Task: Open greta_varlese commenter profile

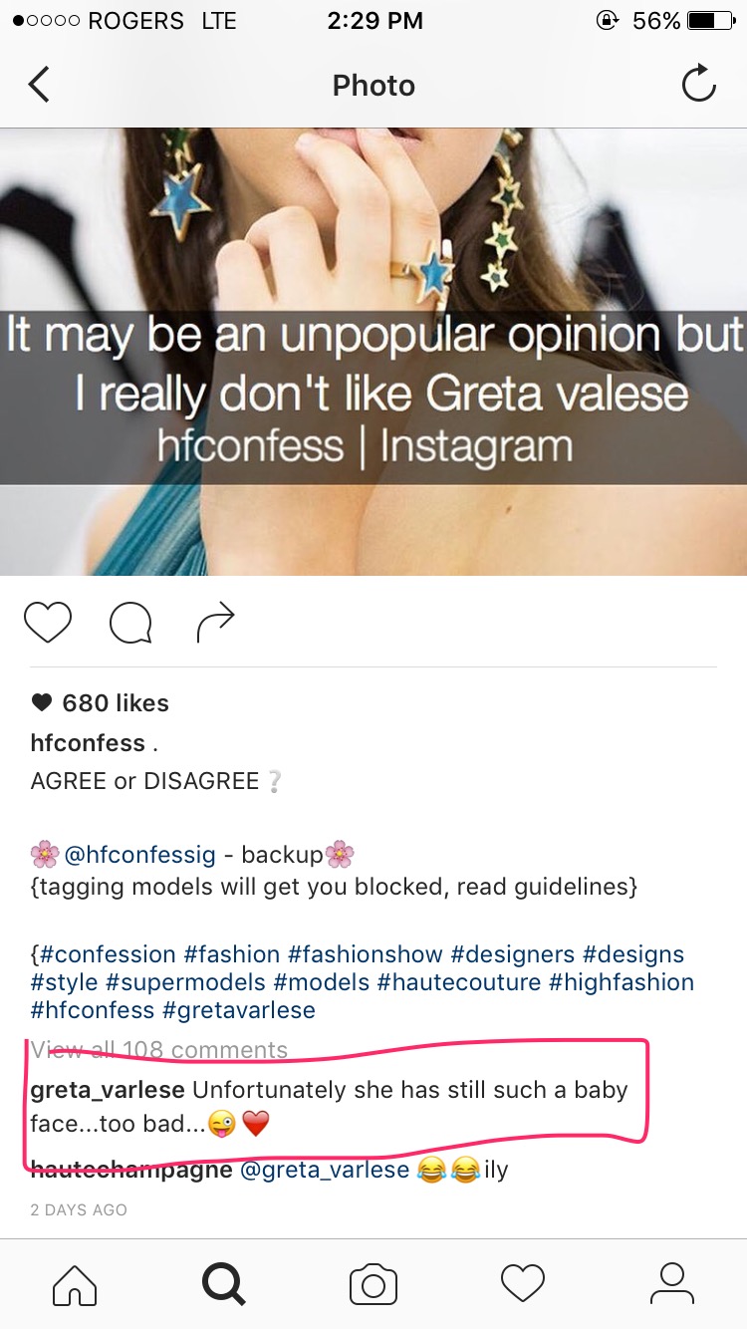Action: coord(108,1090)
